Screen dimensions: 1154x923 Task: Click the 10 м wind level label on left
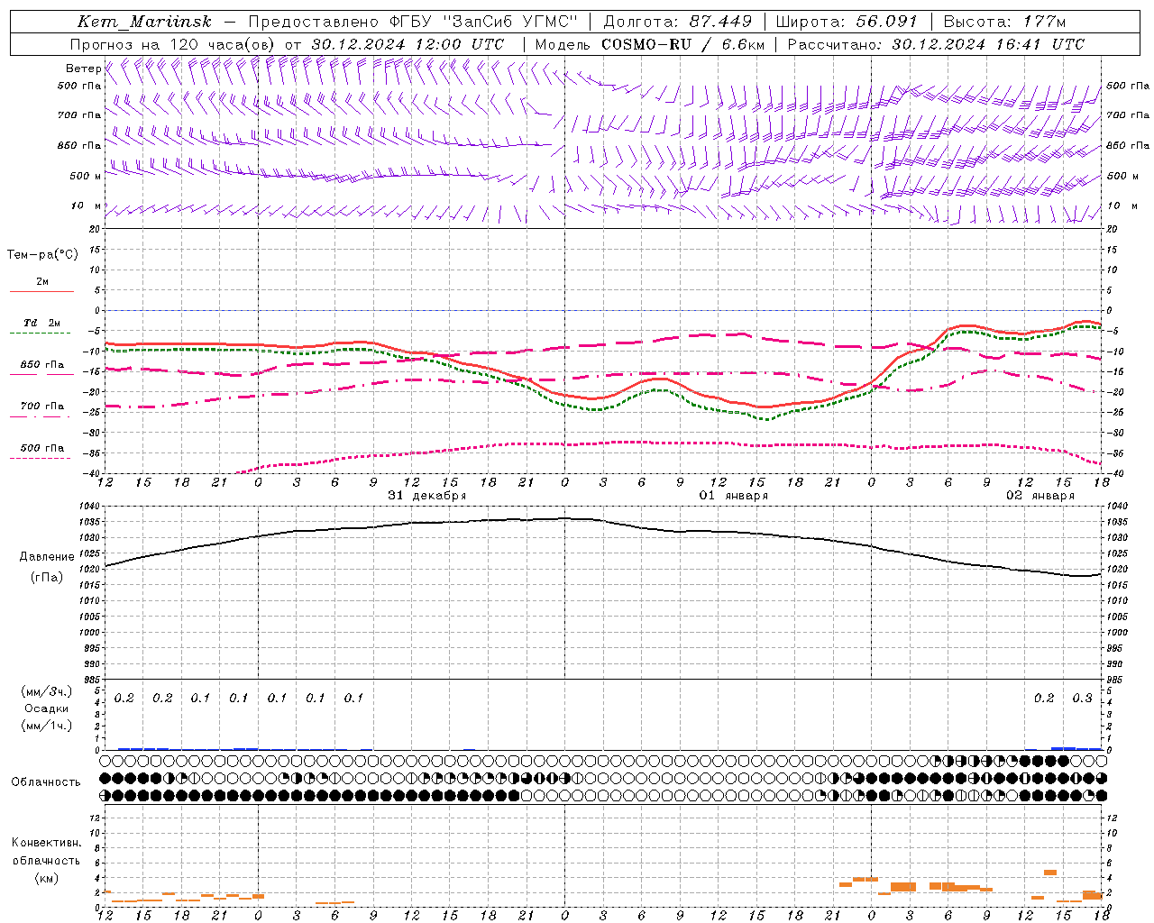click(x=86, y=206)
